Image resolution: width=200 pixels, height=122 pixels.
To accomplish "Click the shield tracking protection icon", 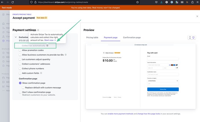I will pyautogui.click(x=31, y=2).
